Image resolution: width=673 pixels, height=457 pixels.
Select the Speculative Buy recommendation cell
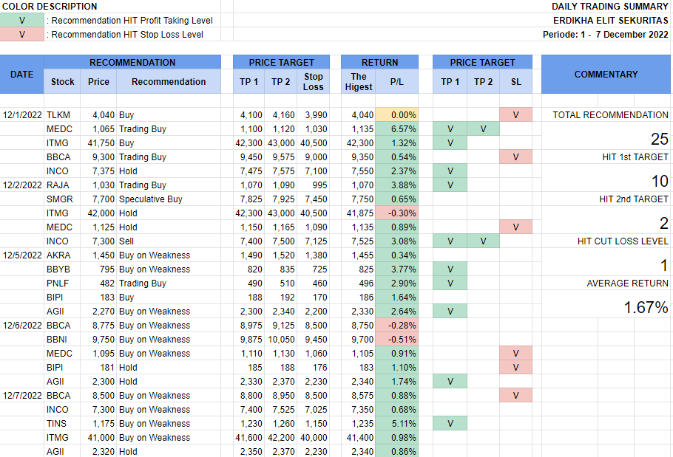[151, 199]
